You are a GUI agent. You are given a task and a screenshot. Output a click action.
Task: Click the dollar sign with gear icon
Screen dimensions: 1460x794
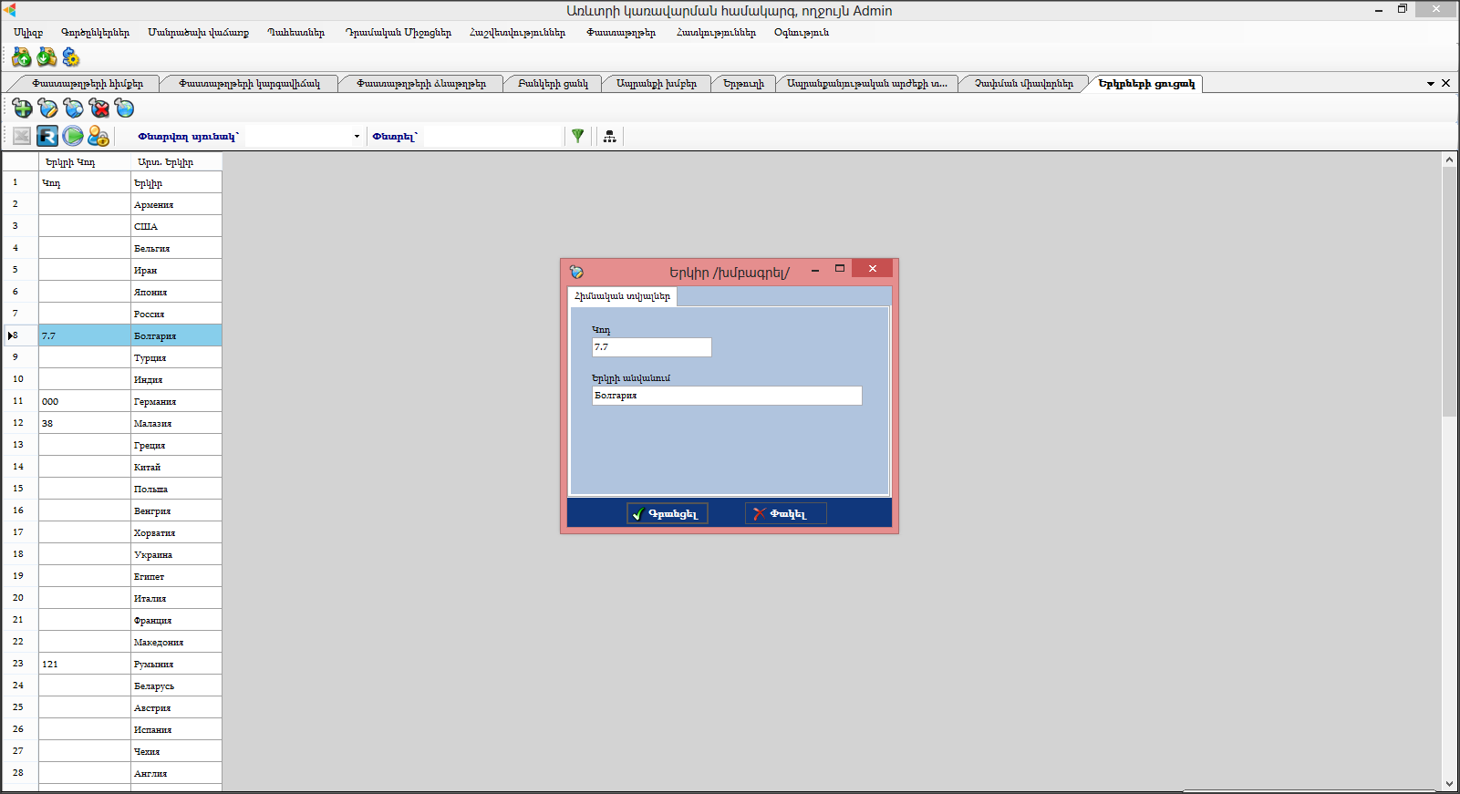tap(71, 58)
